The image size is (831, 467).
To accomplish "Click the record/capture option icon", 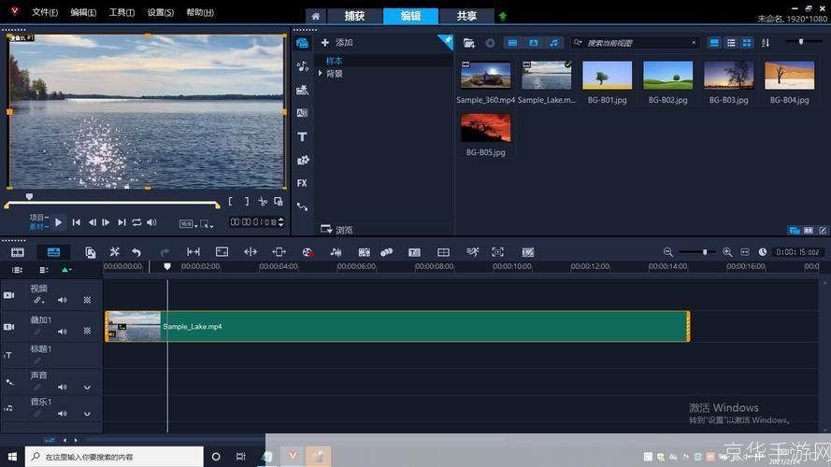I will [308, 252].
